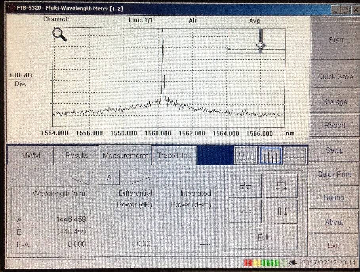Click the vertical zoom pulse icon
The height and width of the screenshot is (272, 360).
click(281, 211)
